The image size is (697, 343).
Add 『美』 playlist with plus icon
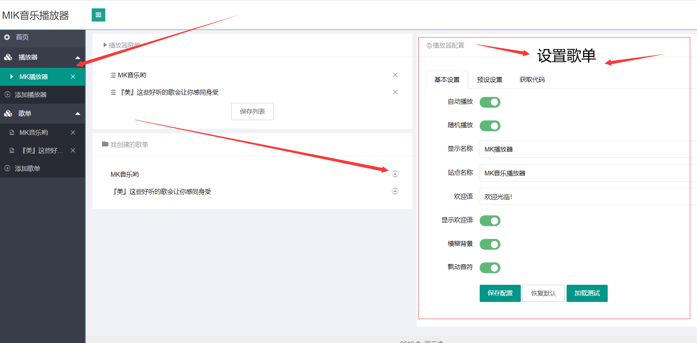(395, 191)
